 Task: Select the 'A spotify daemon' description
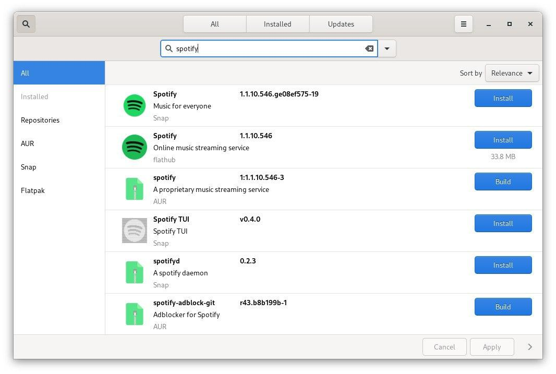[x=180, y=273]
